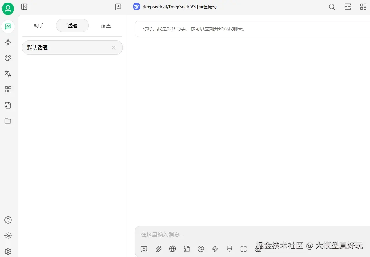Open the files folder icon in sidebar
The width and height of the screenshot is (370, 257).
click(x=8, y=121)
